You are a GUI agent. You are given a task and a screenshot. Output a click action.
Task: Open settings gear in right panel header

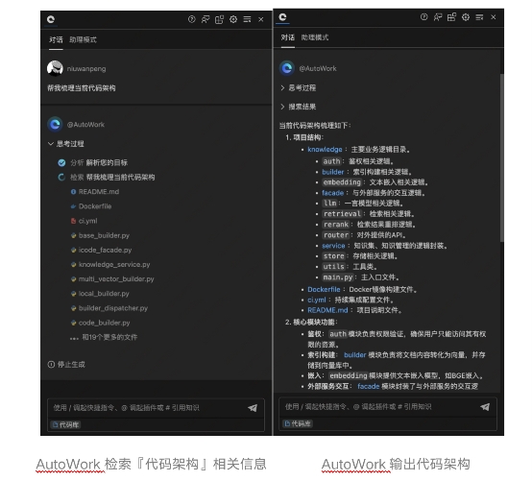(466, 17)
